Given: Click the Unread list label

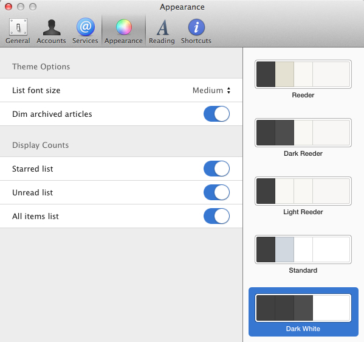Looking at the screenshot, I should coord(32,192).
